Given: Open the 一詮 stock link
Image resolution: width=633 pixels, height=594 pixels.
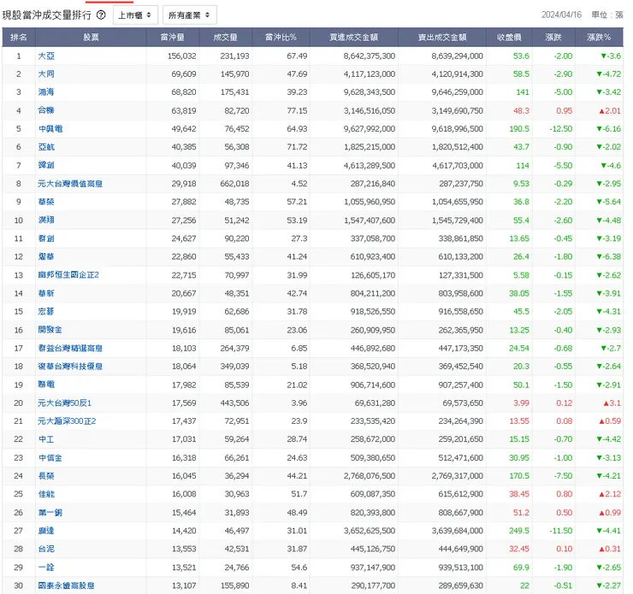Looking at the screenshot, I should coord(46,568).
